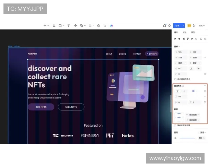Check the 滚动时固定位置 checkbox

[x=175, y=125]
